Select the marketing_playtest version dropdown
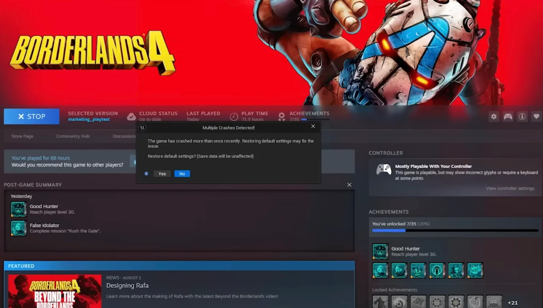This screenshot has width=543, height=308. [x=89, y=119]
